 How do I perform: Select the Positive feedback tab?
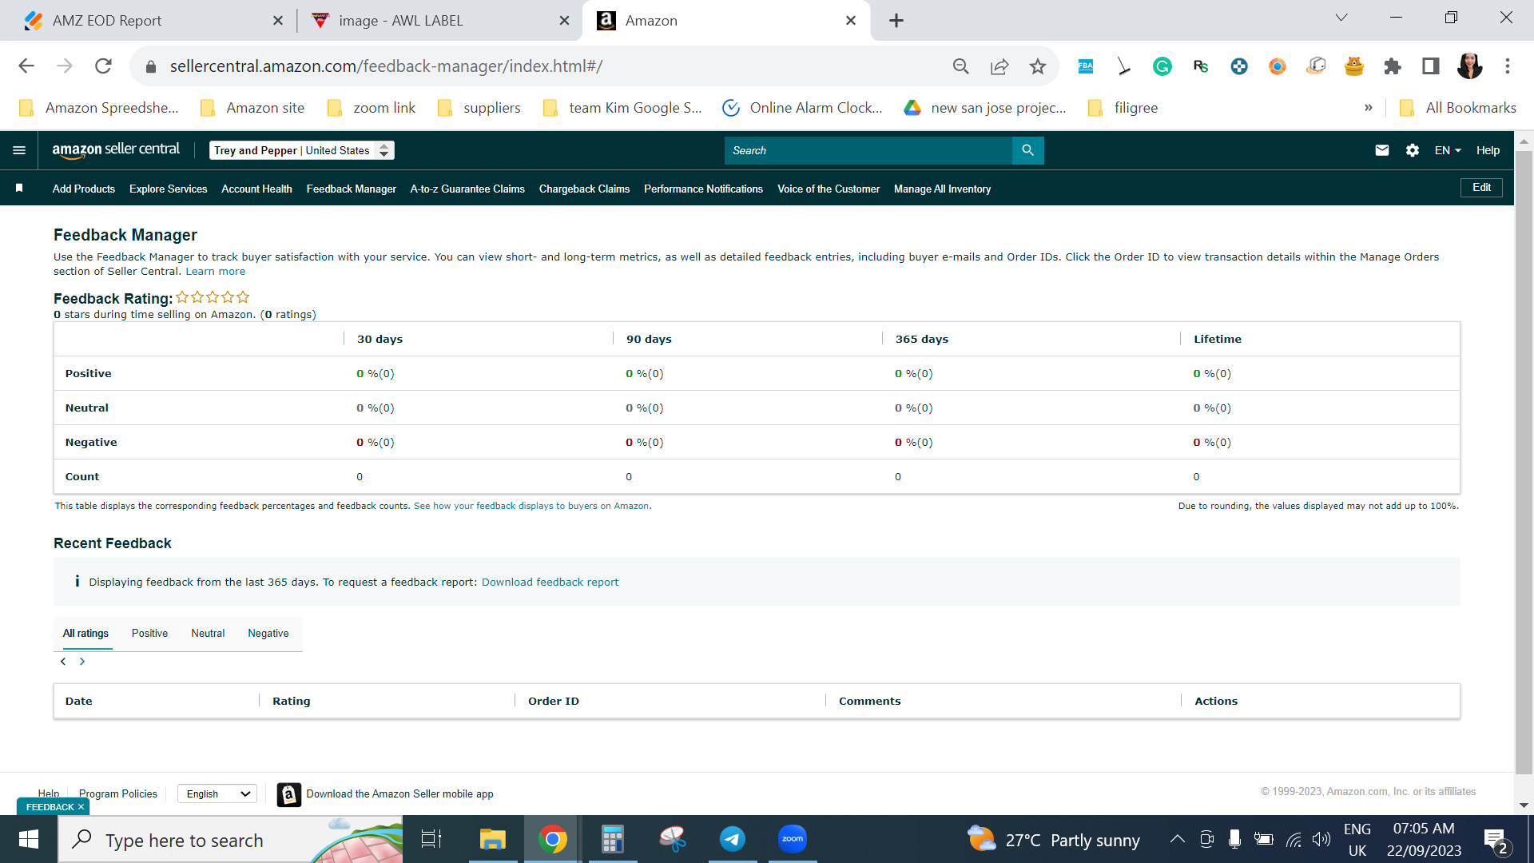149,634
